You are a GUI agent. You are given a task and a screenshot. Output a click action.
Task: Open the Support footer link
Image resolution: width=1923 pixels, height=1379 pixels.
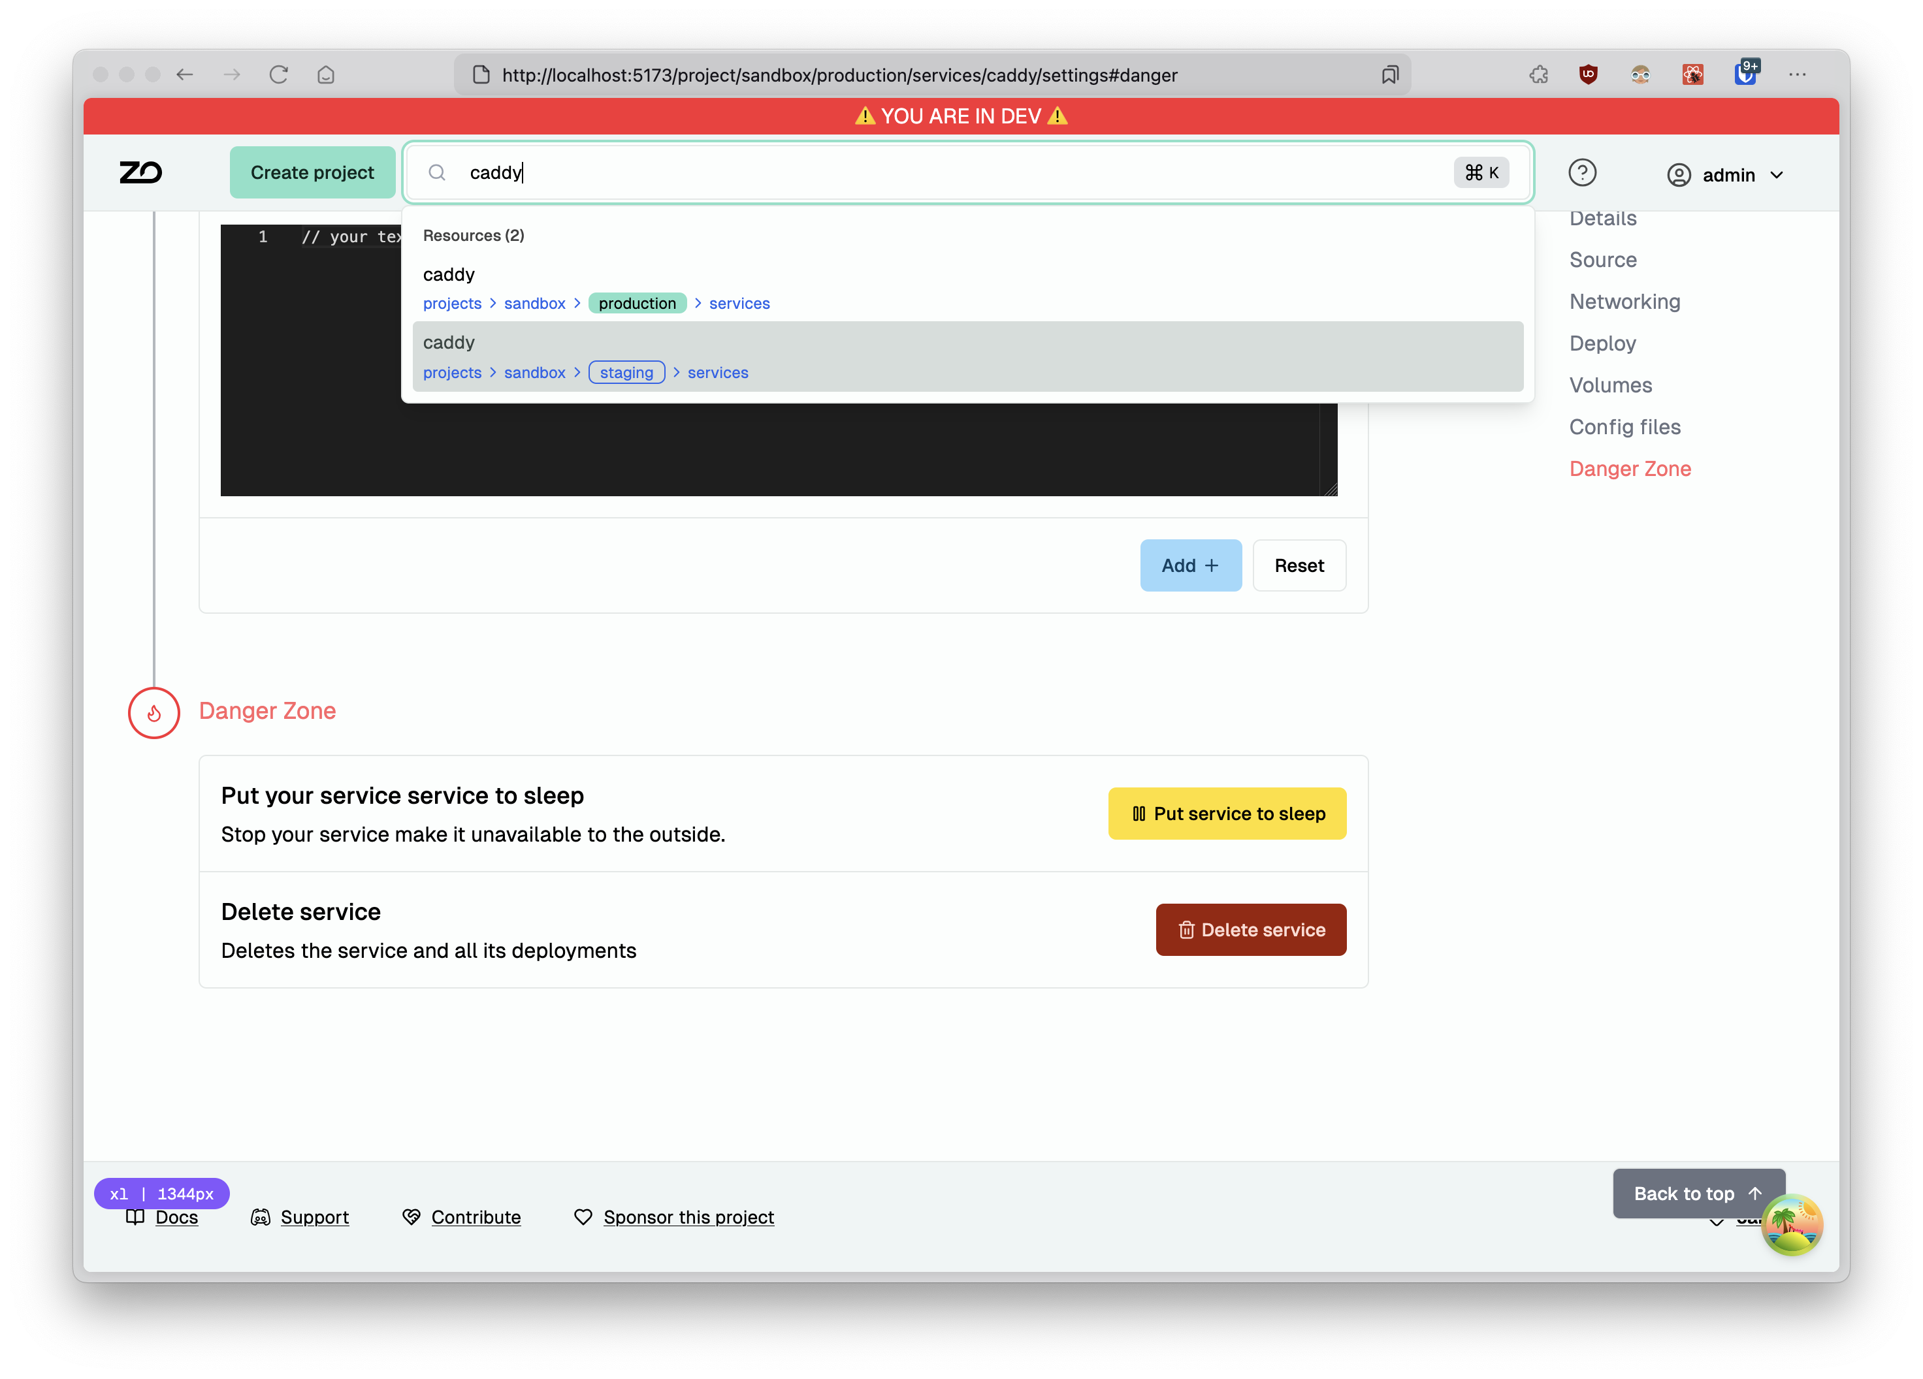coord(315,1217)
